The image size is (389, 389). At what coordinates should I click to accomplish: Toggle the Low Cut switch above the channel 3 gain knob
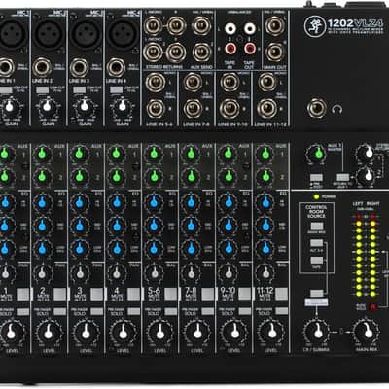(x=80, y=89)
